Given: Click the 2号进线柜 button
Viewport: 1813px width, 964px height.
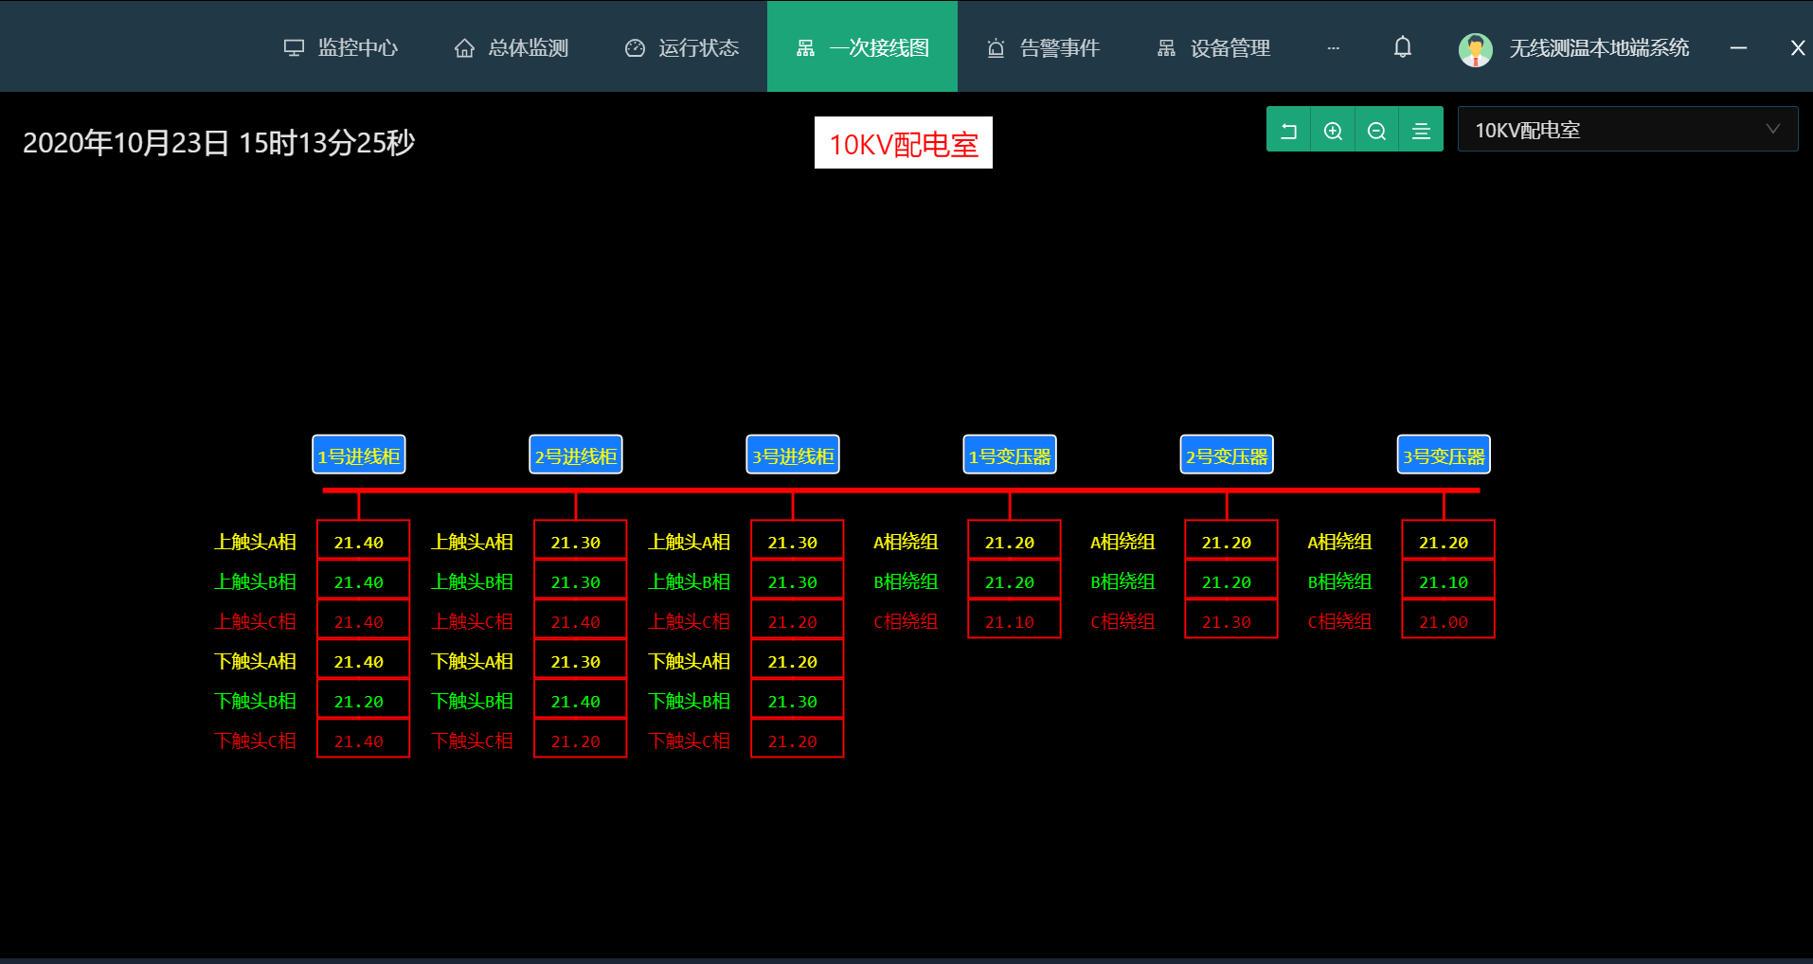Looking at the screenshot, I should coord(576,455).
